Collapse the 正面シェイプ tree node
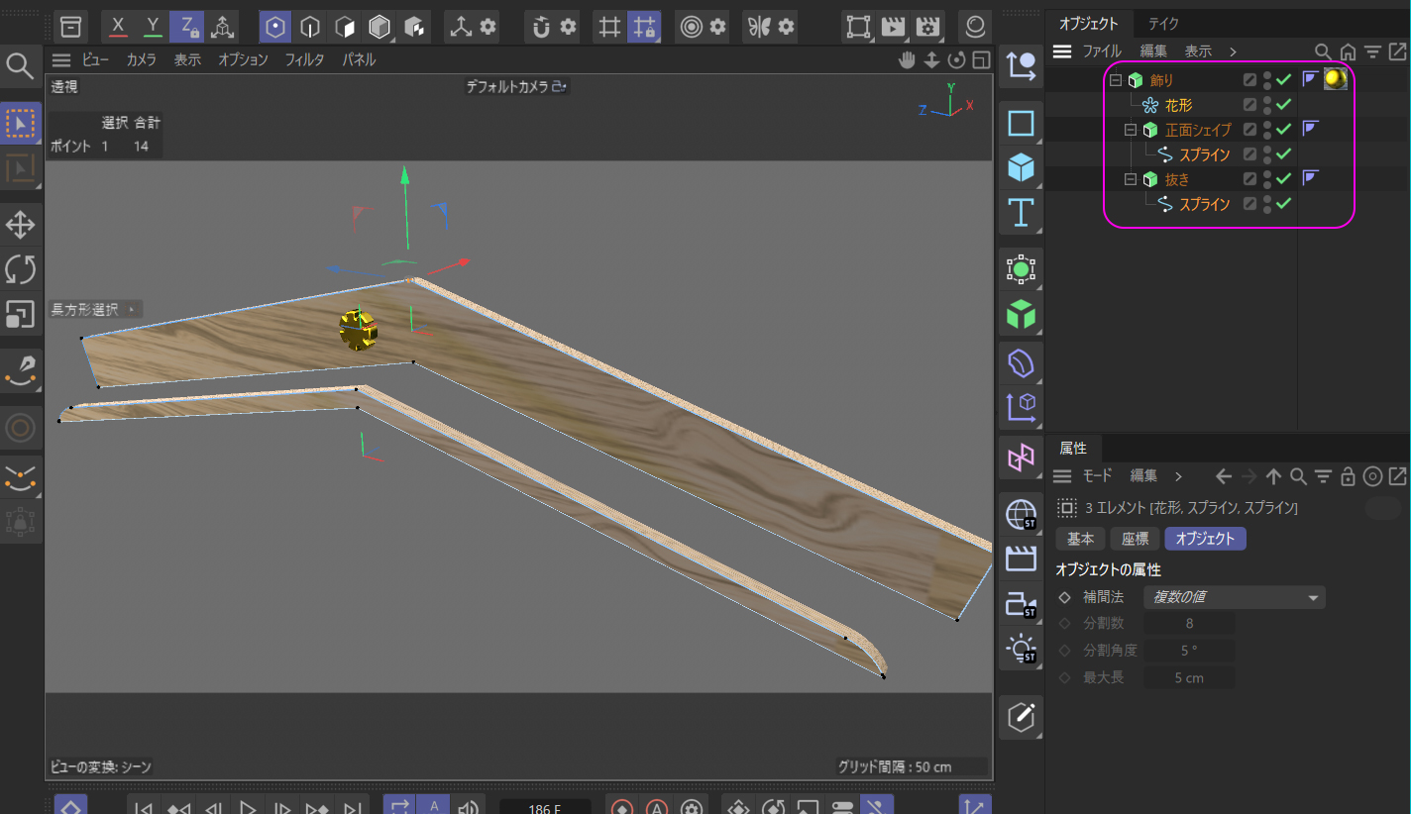This screenshot has width=1411, height=814. (x=1131, y=130)
